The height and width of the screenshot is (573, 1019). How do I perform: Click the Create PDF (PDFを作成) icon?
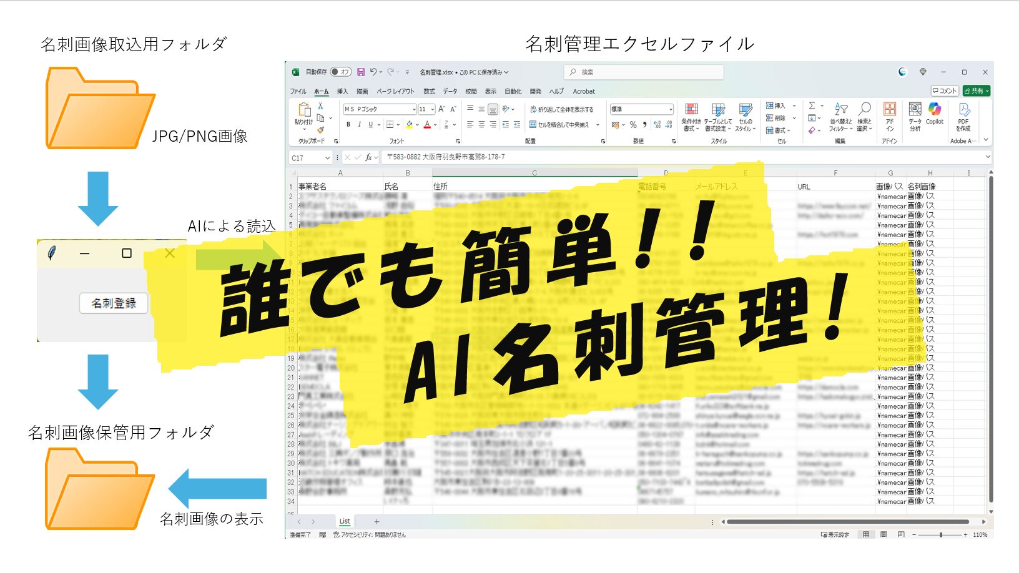pyautogui.click(x=963, y=117)
